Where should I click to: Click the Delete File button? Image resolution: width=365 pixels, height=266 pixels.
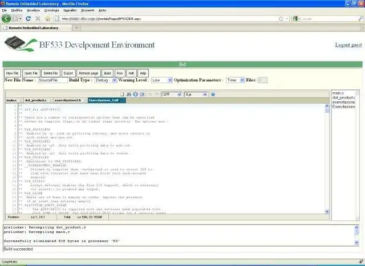[x=51, y=73]
